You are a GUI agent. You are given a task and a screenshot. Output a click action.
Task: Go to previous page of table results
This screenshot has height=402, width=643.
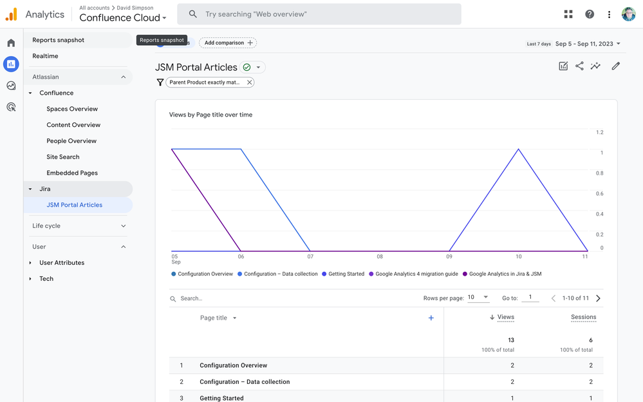[x=553, y=298]
